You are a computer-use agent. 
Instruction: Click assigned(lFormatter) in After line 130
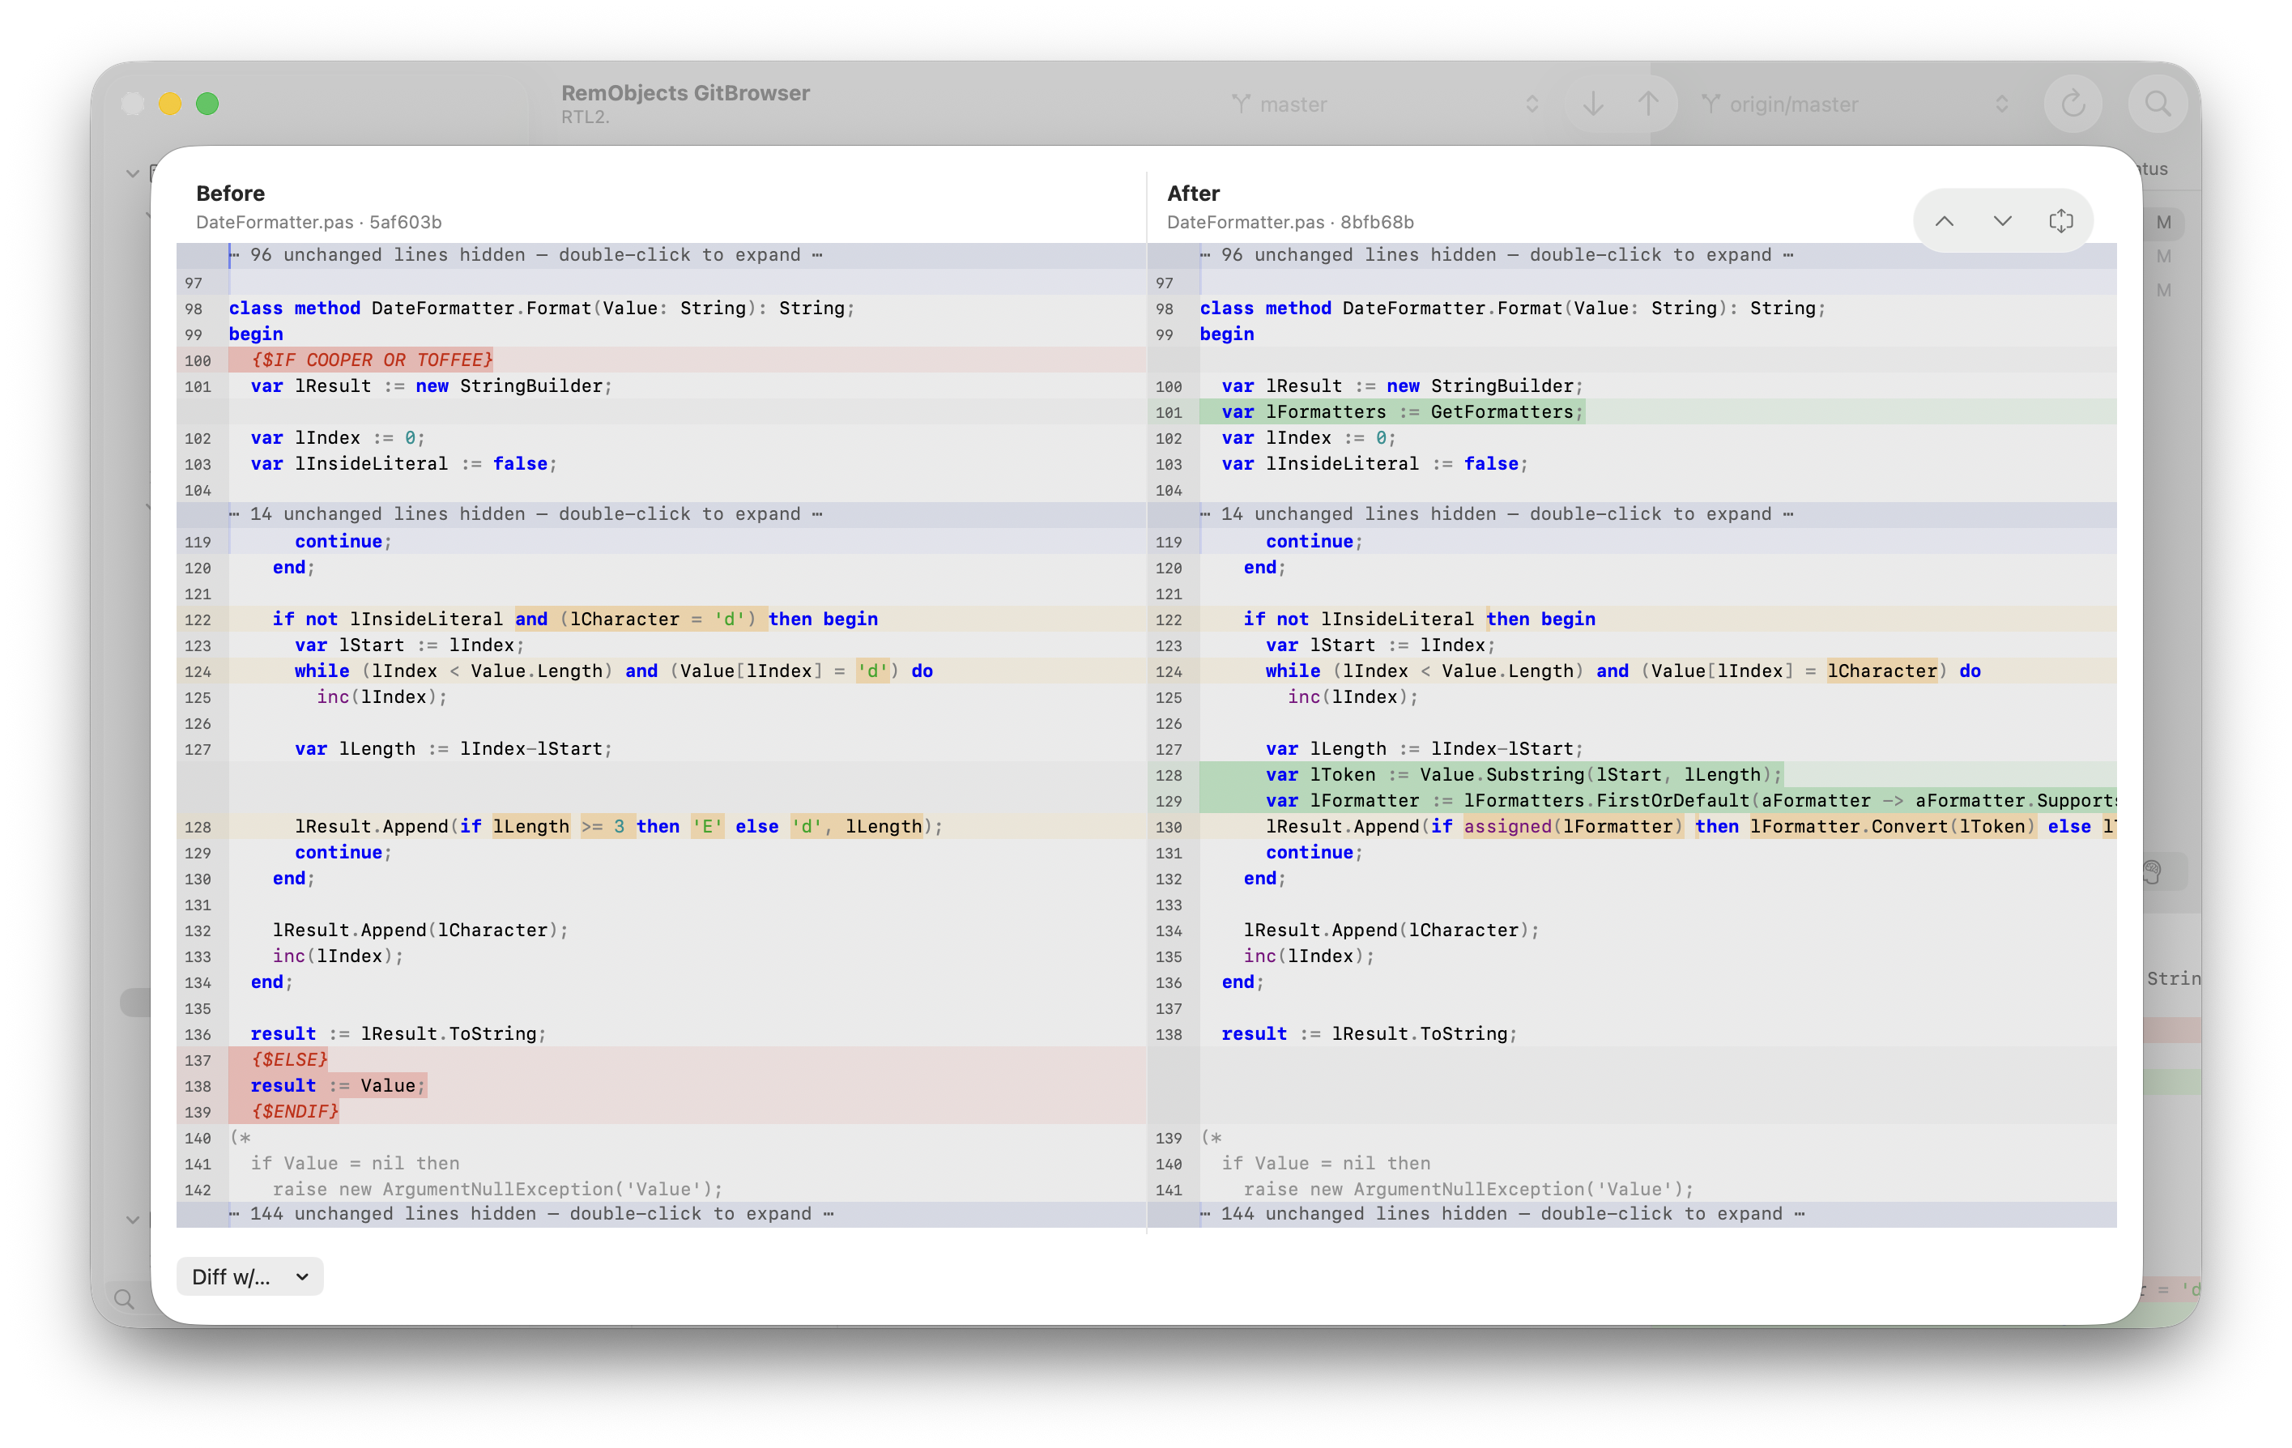point(1573,826)
